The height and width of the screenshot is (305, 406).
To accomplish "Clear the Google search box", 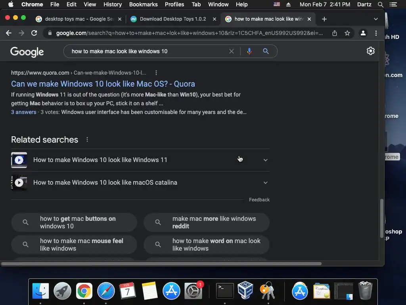I will tap(232, 51).
